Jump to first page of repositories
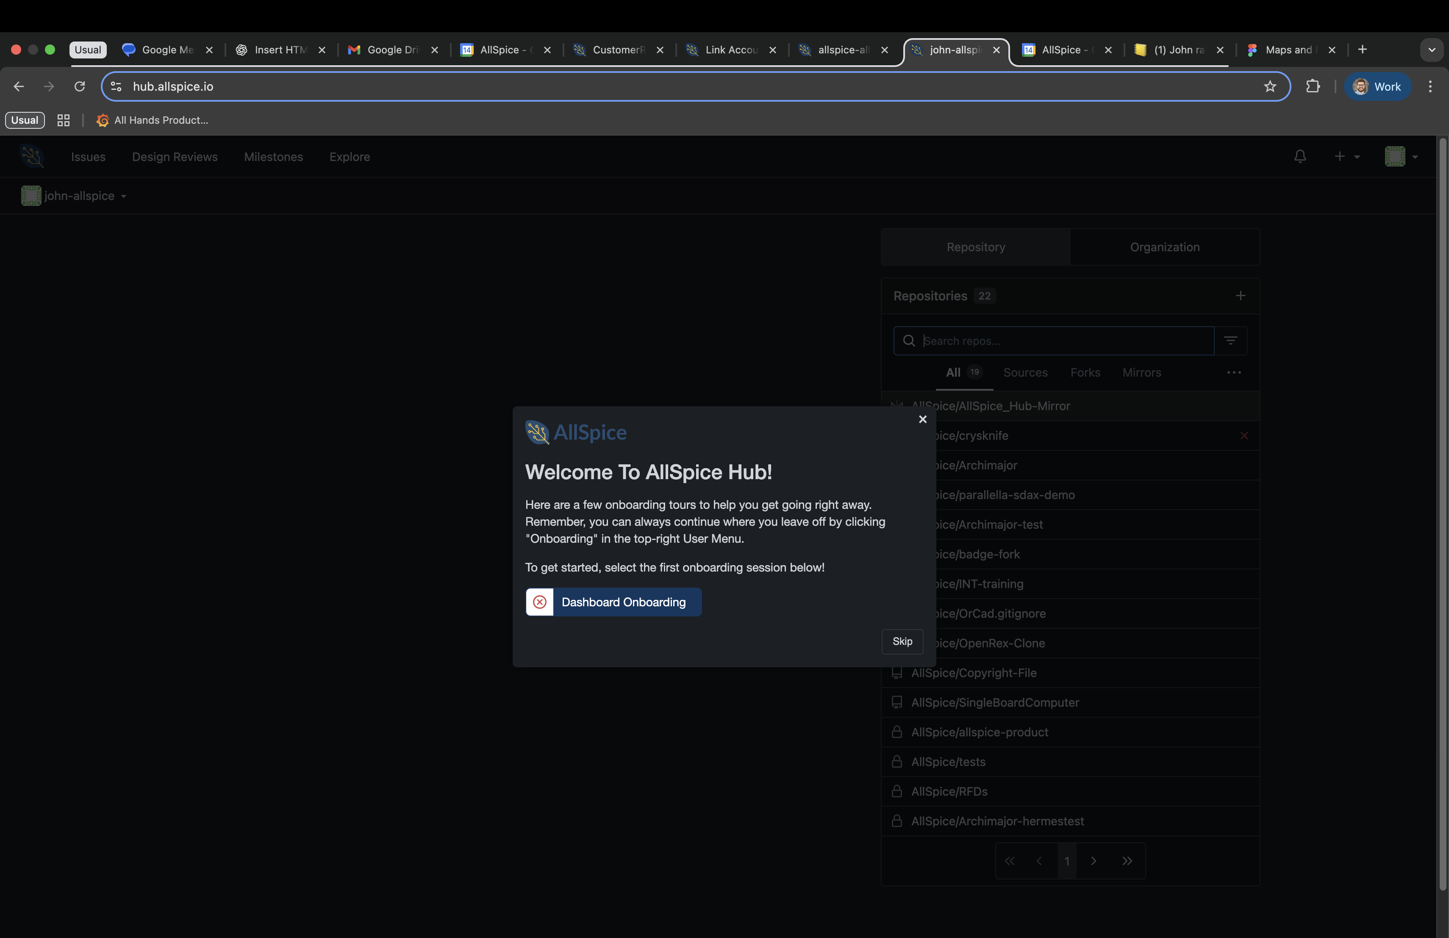 pos(1010,861)
